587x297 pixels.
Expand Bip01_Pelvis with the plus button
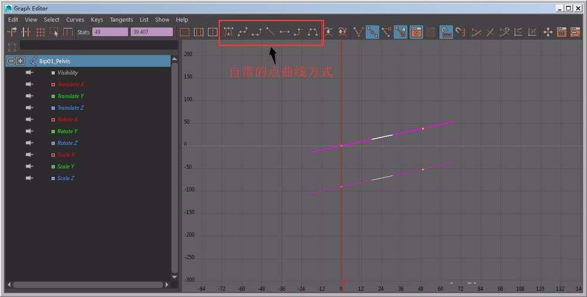click(21, 61)
